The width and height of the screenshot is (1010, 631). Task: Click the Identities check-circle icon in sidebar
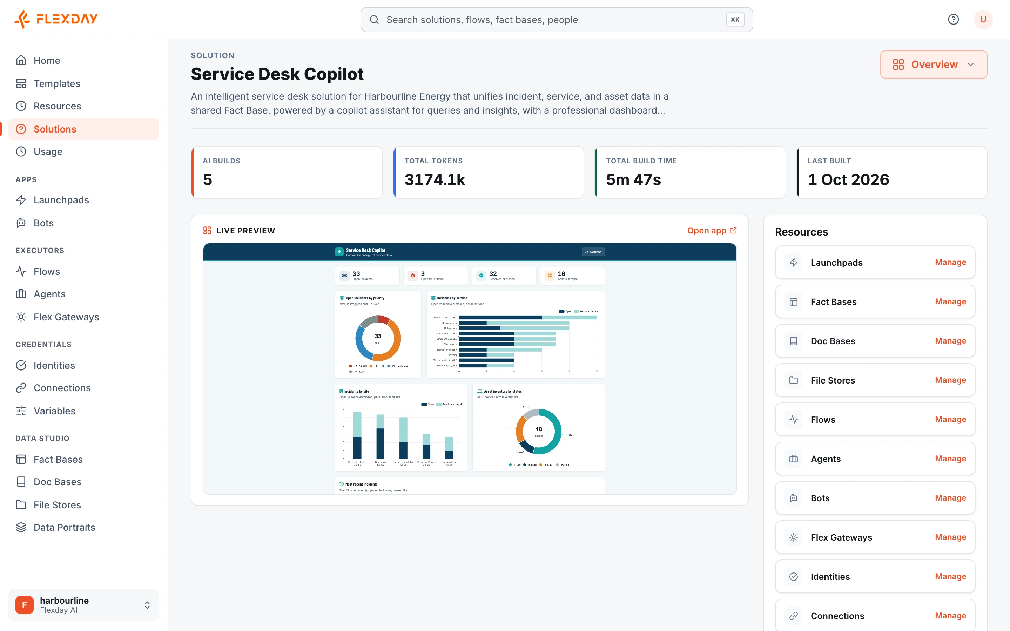point(21,365)
